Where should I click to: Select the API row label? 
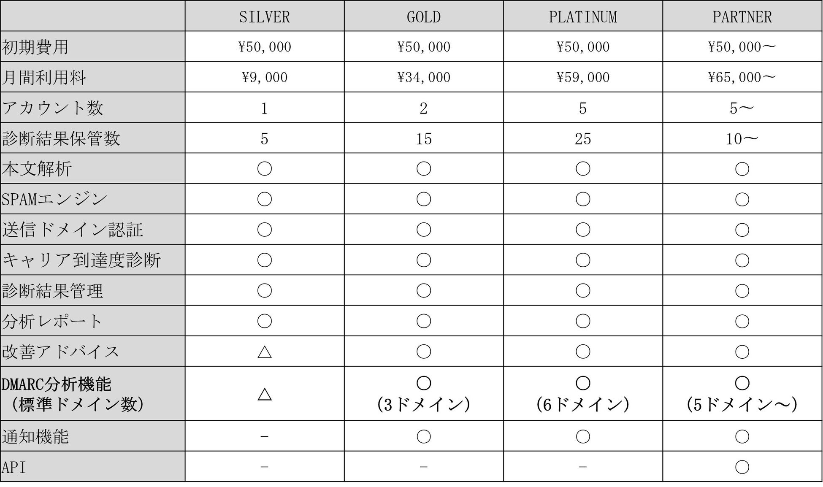[x=14, y=468]
